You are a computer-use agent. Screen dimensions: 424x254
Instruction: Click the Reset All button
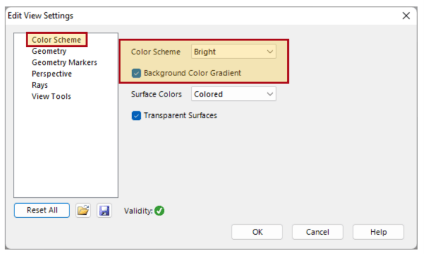coord(42,211)
